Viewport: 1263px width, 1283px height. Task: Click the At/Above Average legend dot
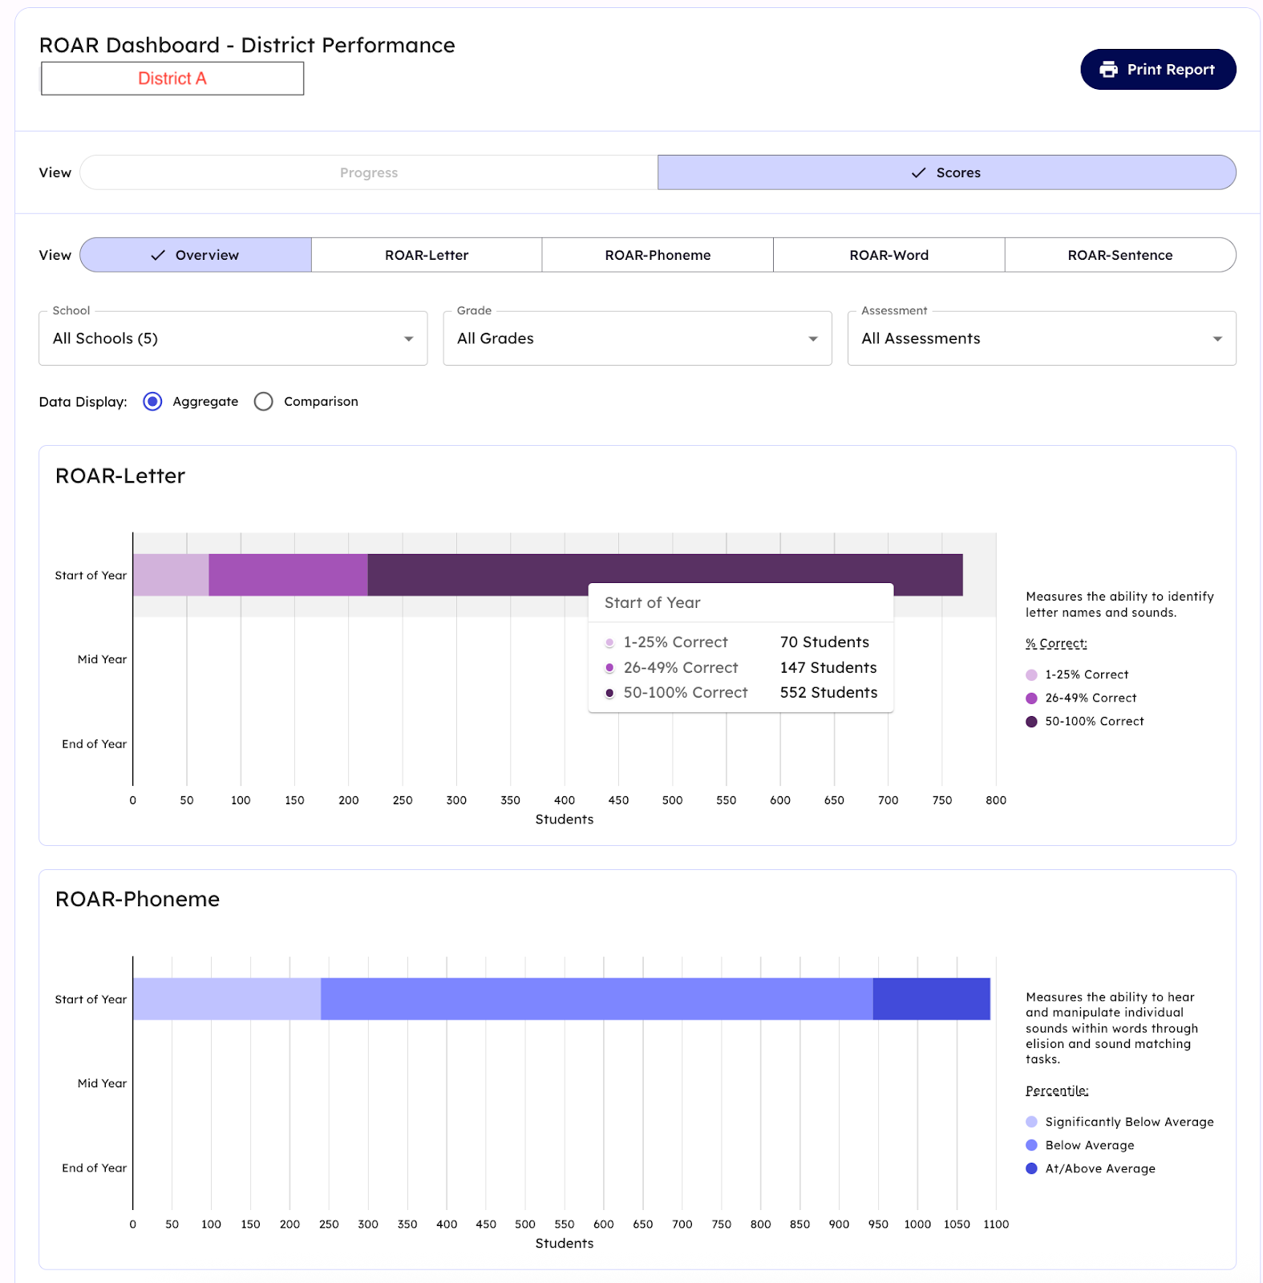click(x=1031, y=1168)
